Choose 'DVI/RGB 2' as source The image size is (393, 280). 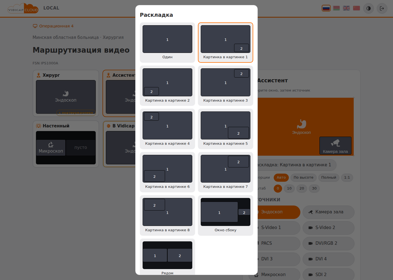pos(328,244)
